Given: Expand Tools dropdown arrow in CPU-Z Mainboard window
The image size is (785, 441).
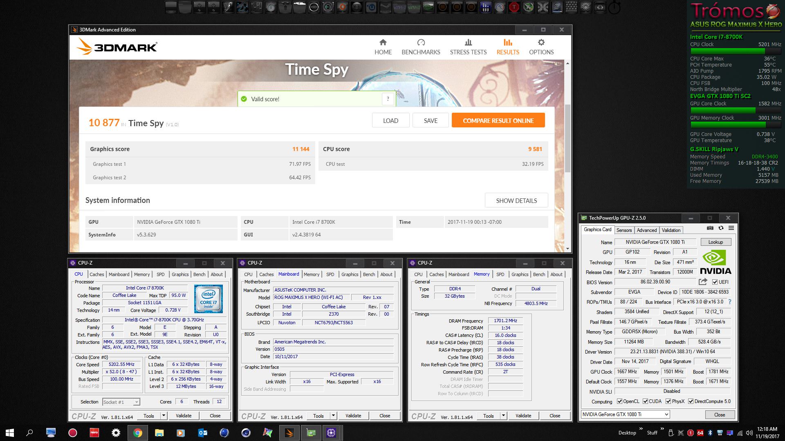Looking at the screenshot, I should coord(333,416).
